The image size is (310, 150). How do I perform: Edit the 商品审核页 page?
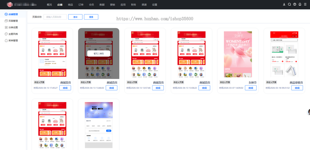297,88
